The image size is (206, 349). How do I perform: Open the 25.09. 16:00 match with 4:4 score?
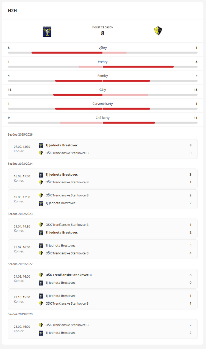pos(103,249)
